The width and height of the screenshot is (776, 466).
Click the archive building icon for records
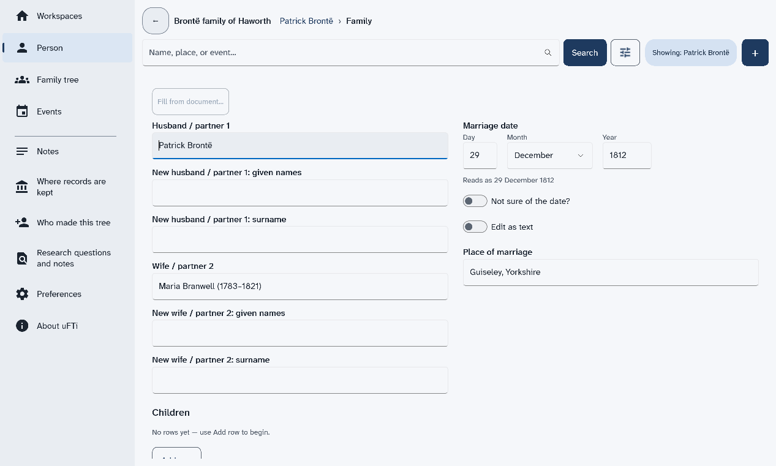22,187
